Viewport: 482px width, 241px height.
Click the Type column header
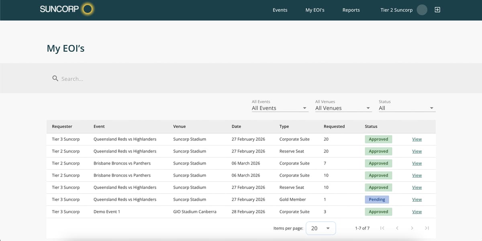click(284, 126)
